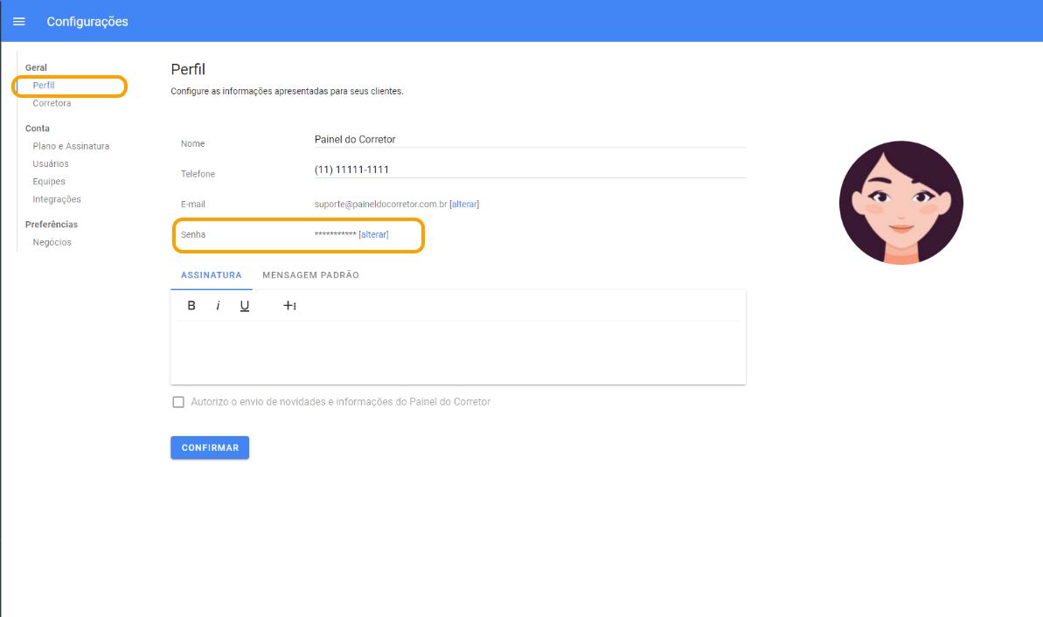Click the Configurações header title

87,22
